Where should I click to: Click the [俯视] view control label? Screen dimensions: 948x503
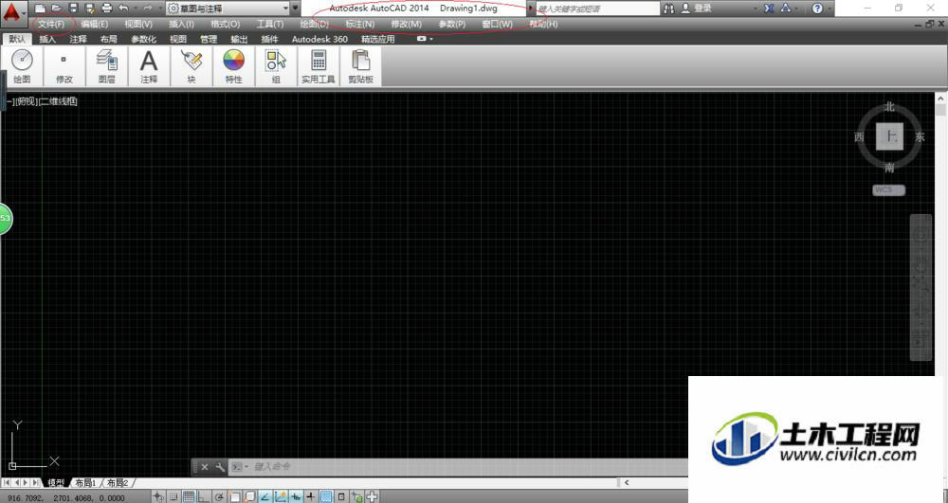click(27, 101)
